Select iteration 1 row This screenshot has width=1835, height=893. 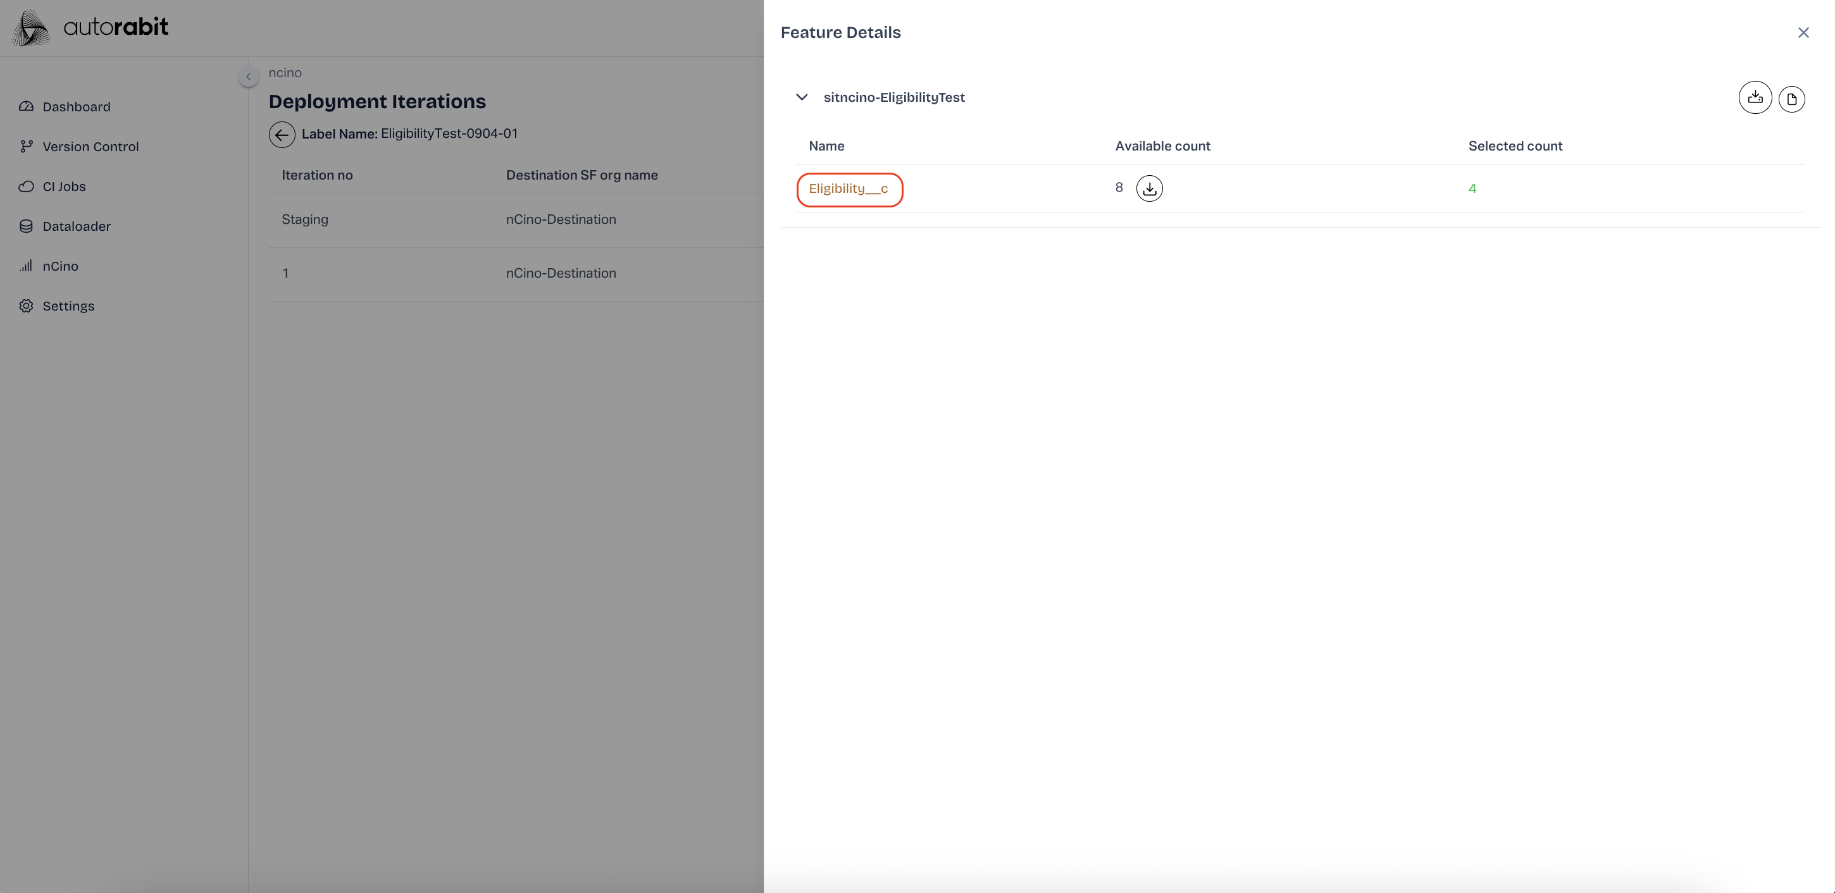[x=285, y=273]
